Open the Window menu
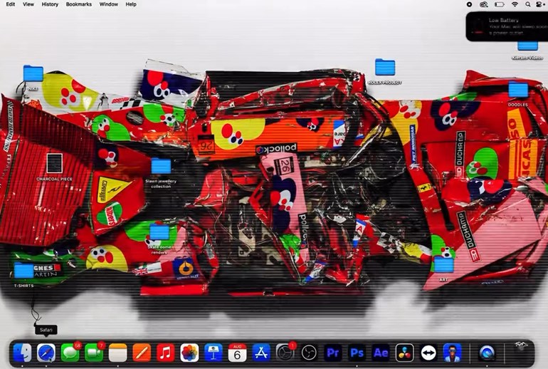 [x=108, y=4]
